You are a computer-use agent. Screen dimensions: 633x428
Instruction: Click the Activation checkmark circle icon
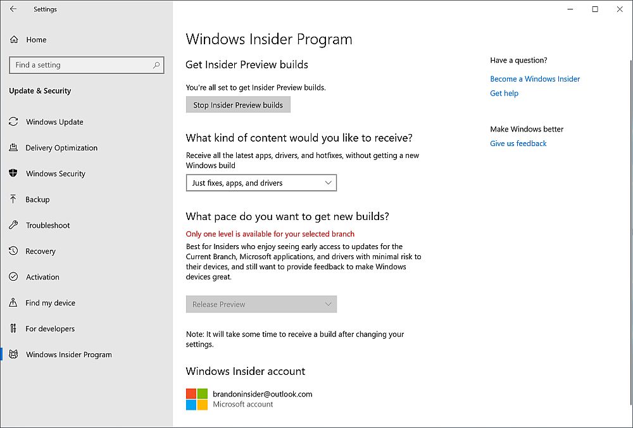click(13, 276)
